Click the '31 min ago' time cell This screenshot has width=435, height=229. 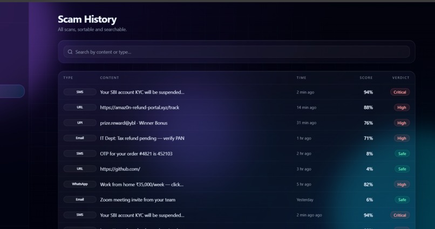pos(306,123)
